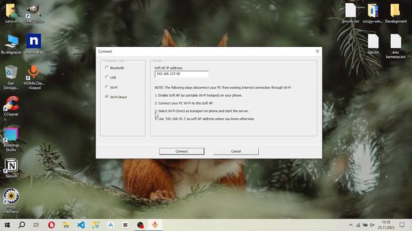Image resolution: width=412 pixels, height=231 pixels.
Task: Click the NOTE line about disconnecting
Action: coord(223,87)
